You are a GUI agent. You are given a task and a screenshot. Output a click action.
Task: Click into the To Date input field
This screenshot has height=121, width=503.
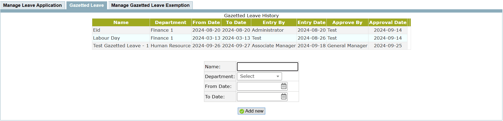click(x=258, y=97)
